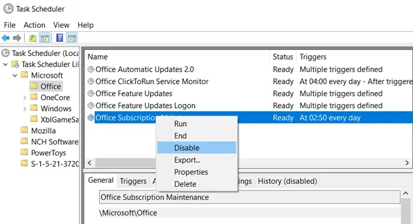Click Properties in the context menu
Screen dimensions: 413x224
pyautogui.click(x=191, y=172)
